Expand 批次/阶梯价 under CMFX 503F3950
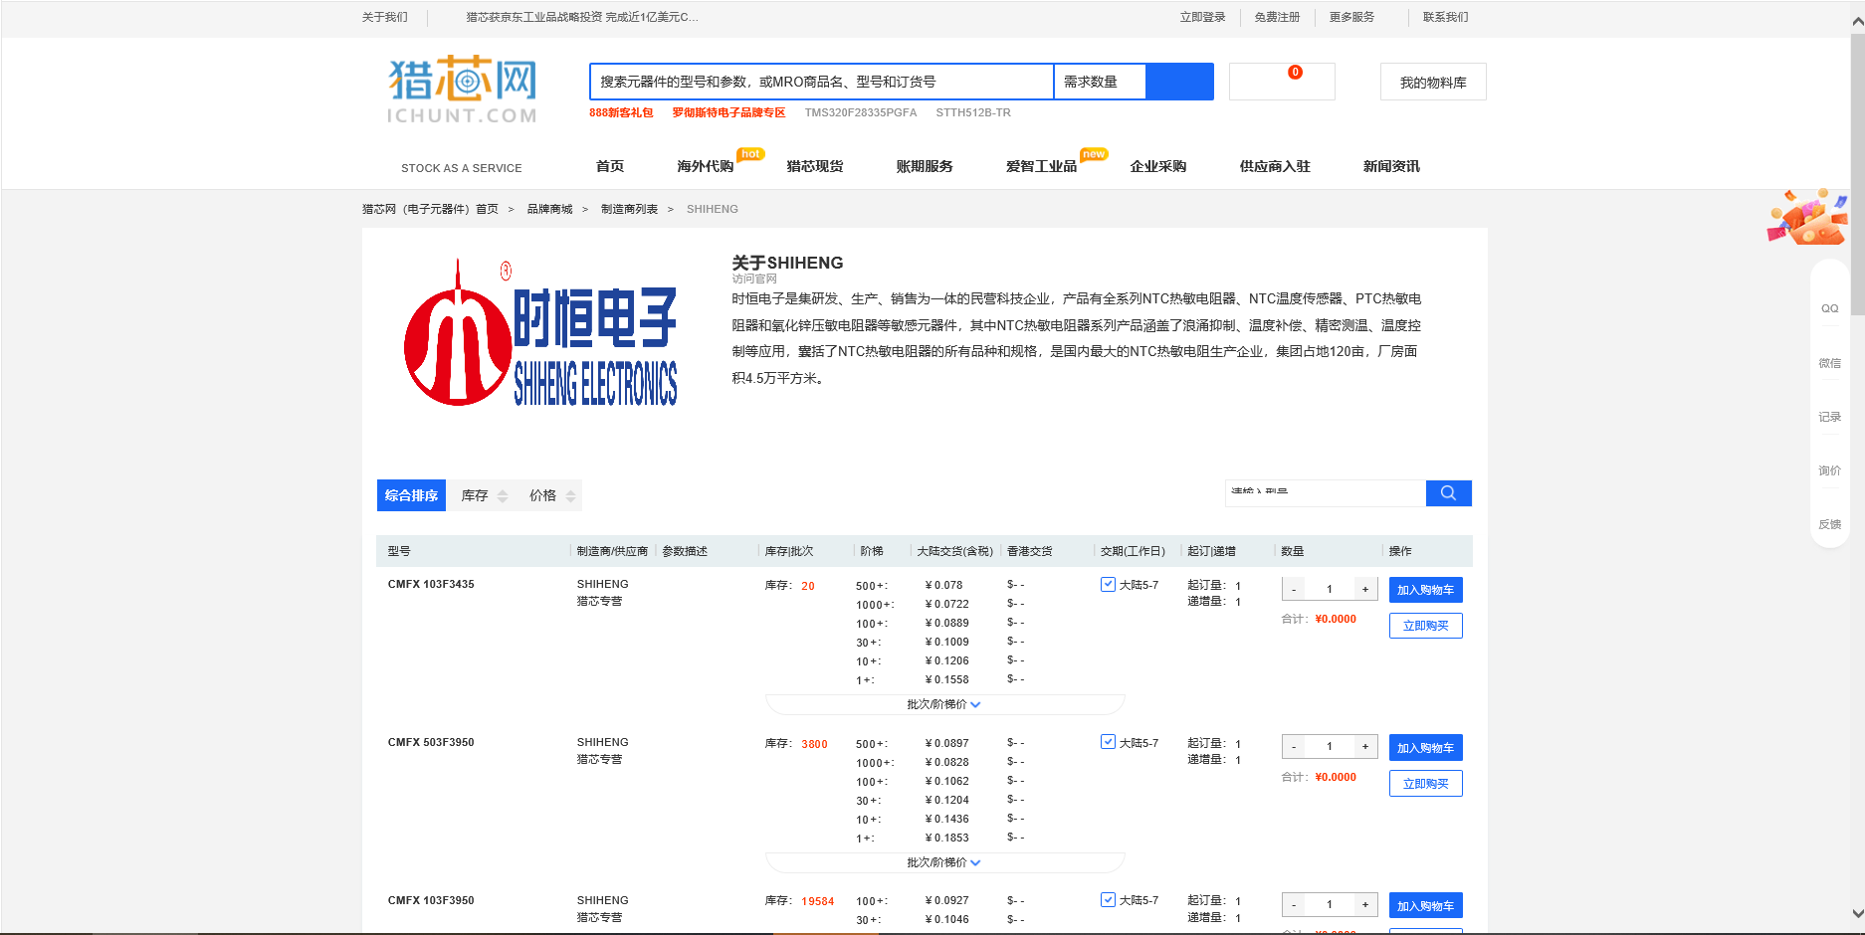1865x935 pixels. tap(943, 862)
